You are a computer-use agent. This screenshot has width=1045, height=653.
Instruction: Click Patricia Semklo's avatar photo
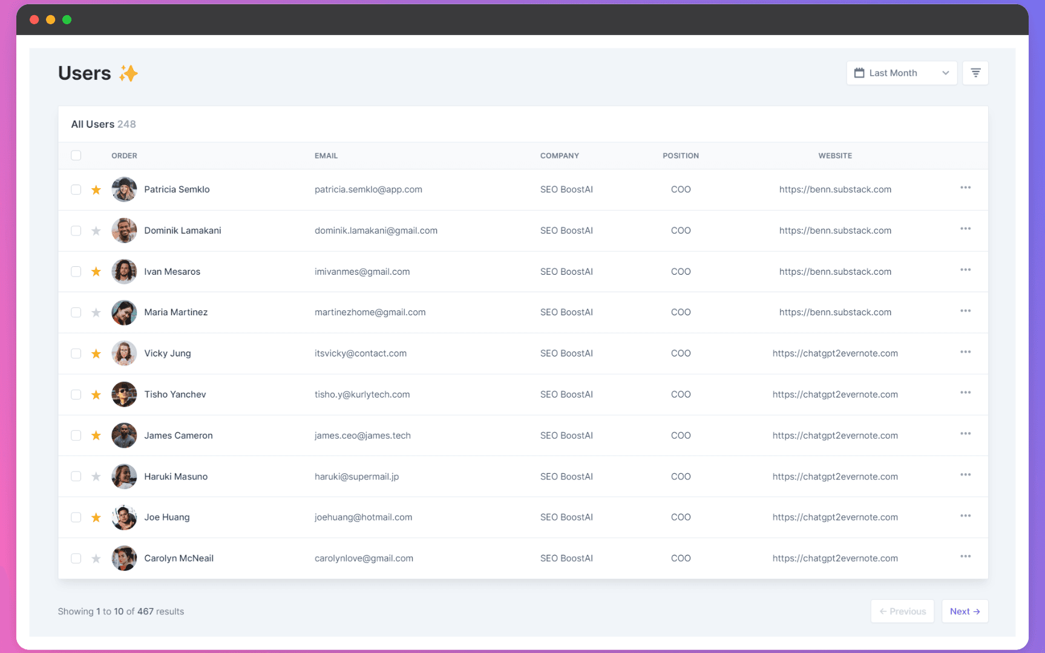click(124, 189)
